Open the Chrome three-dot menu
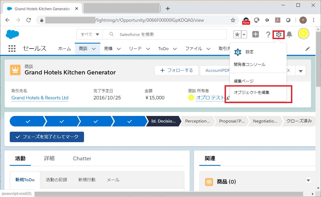This screenshot has height=197, width=321. [x=314, y=20]
